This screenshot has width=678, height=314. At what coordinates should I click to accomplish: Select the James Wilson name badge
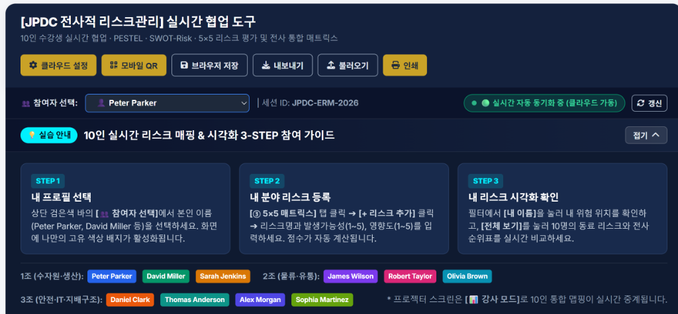pos(351,276)
